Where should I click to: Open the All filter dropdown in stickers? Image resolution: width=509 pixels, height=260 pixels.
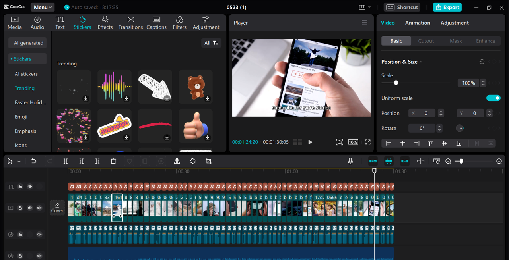[211, 43]
